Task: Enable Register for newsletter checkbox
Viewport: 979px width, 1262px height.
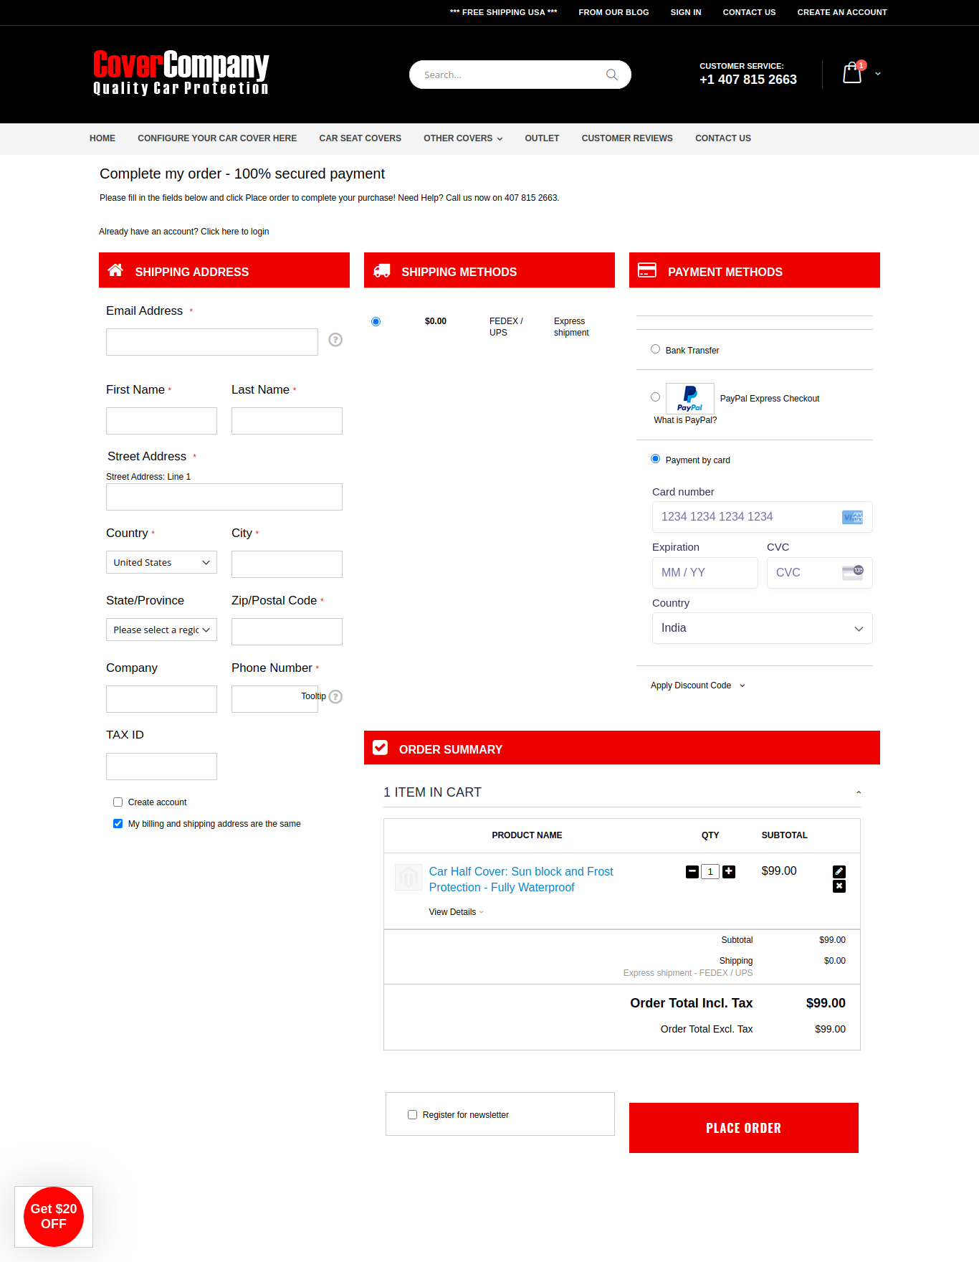Action: (412, 1115)
